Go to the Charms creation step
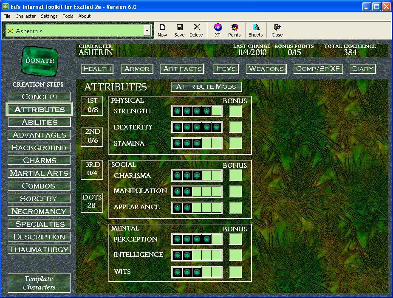The width and height of the screenshot is (393, 298). (39, 160)
